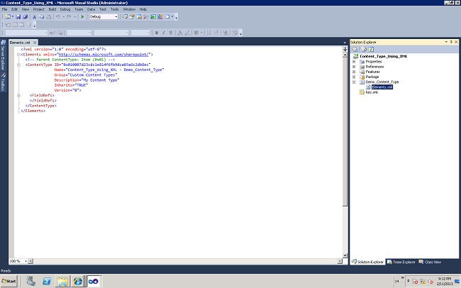
Task: Click Show All Files in Solution Explorer
Action: tap(364, 50)
